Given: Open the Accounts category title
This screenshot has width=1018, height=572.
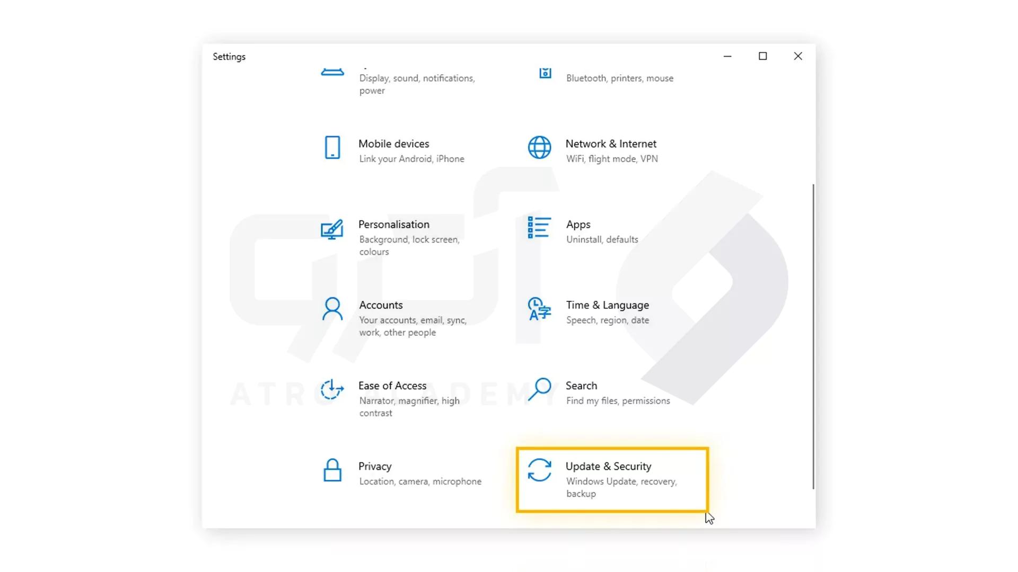Looking at the screenshot, I should tap(381, 305).
